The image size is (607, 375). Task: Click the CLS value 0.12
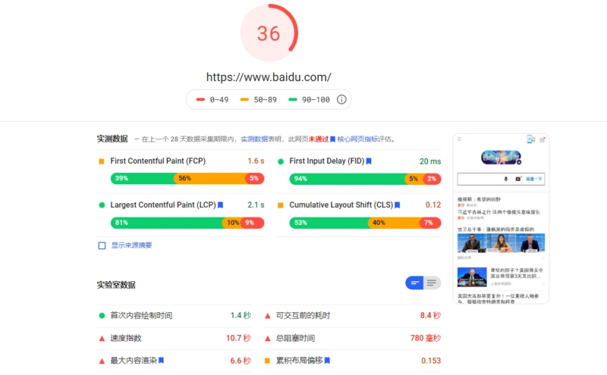click(433, 205)
